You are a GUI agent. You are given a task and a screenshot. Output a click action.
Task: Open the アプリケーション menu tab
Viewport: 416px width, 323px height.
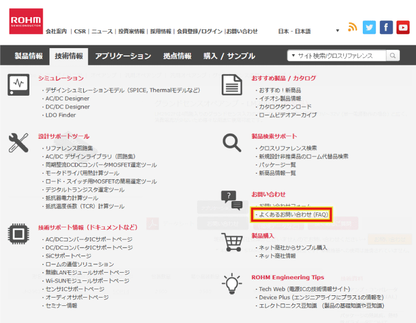[123, 56]
